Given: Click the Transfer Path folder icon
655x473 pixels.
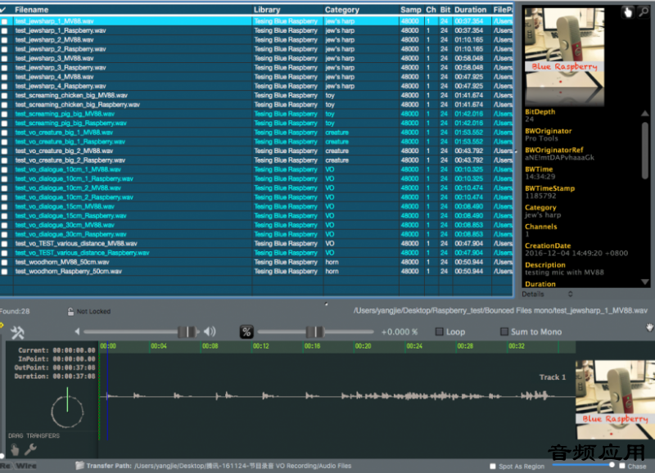Looking at the screenshot, I should (79, 465).
